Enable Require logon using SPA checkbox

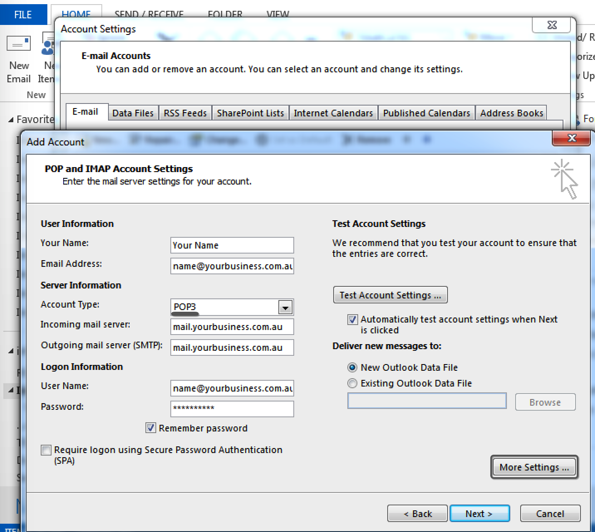click(46, 450)
